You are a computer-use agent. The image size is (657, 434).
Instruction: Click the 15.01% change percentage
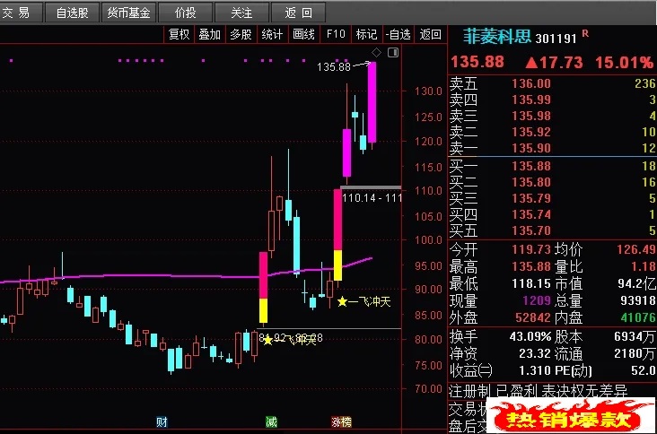(x=625, y=63)
